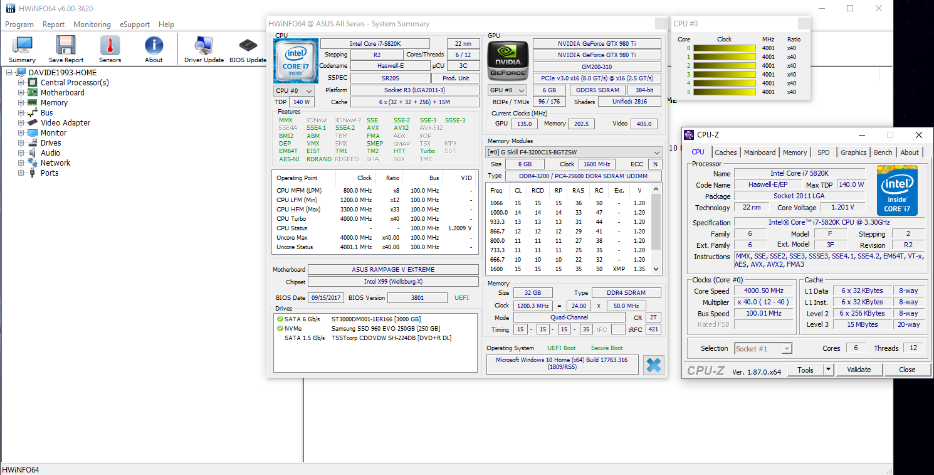Open the memory module G Skill dropdown
Screen dimensions: 934x475
point(574,152)
